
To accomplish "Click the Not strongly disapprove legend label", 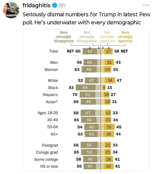I will point(87,37).
